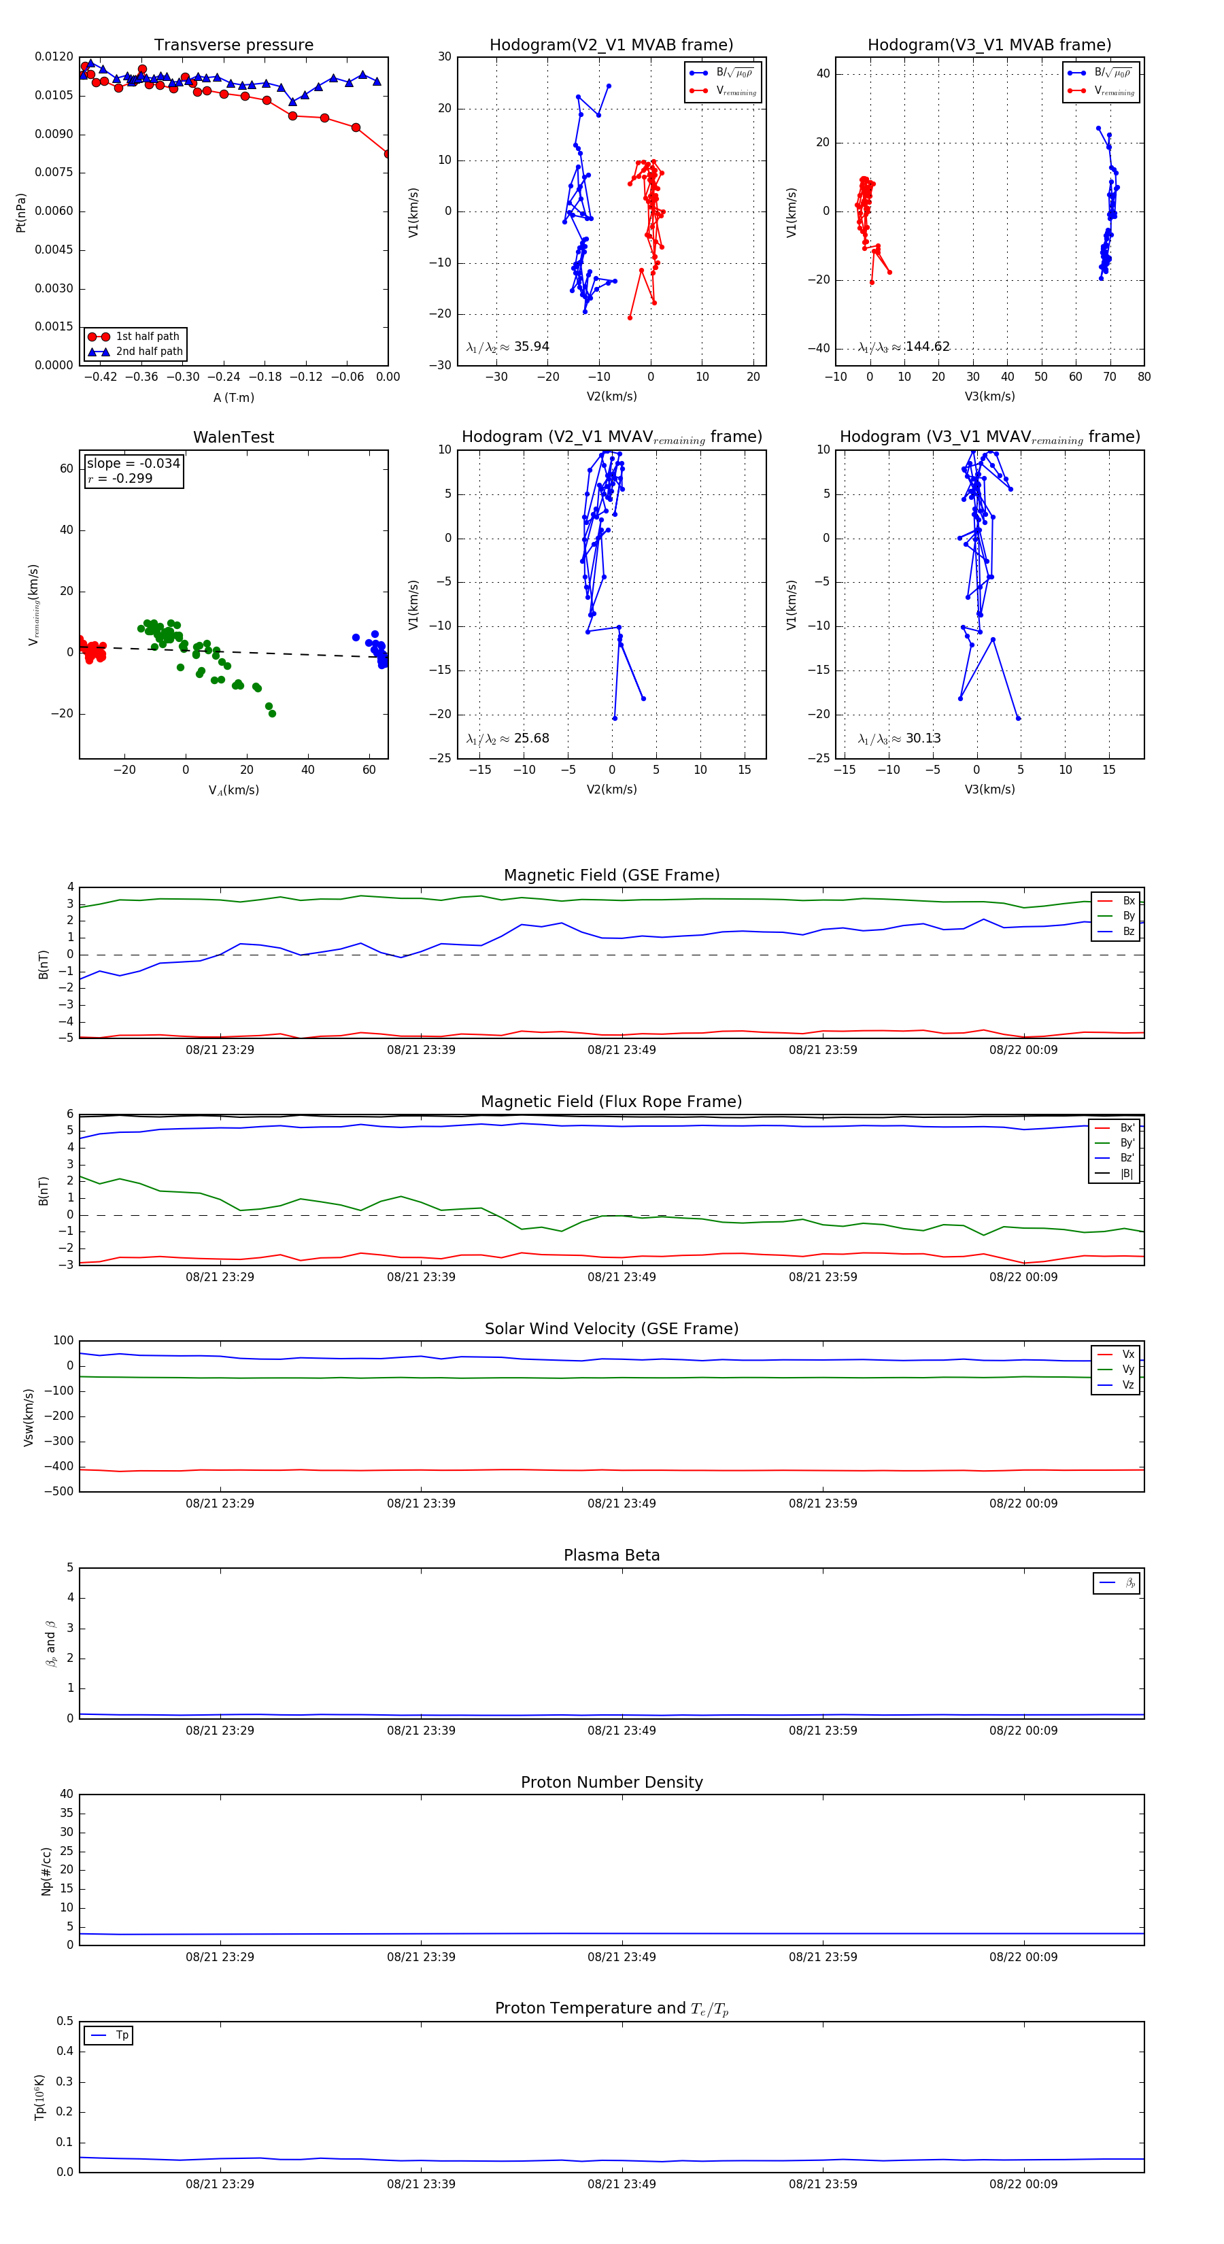Click the B/√μ0ρ legend entry in V2_V1 MVAB hodogram
Viewport: 1224px width, 2244px height.
pyautogui.click(x=723, y=73)
